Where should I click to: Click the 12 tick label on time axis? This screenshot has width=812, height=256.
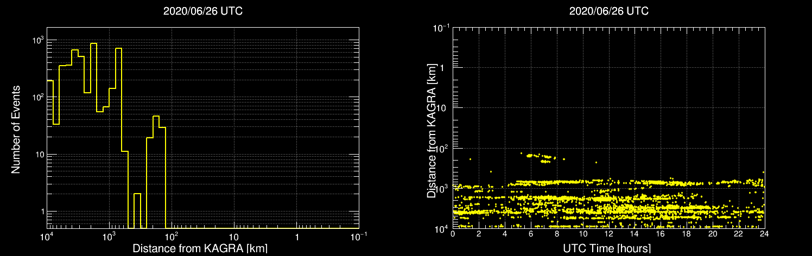point(608,233)
